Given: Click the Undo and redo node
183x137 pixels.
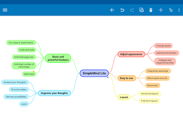Looking at the screenshot, I should click(x=27, y=50).
